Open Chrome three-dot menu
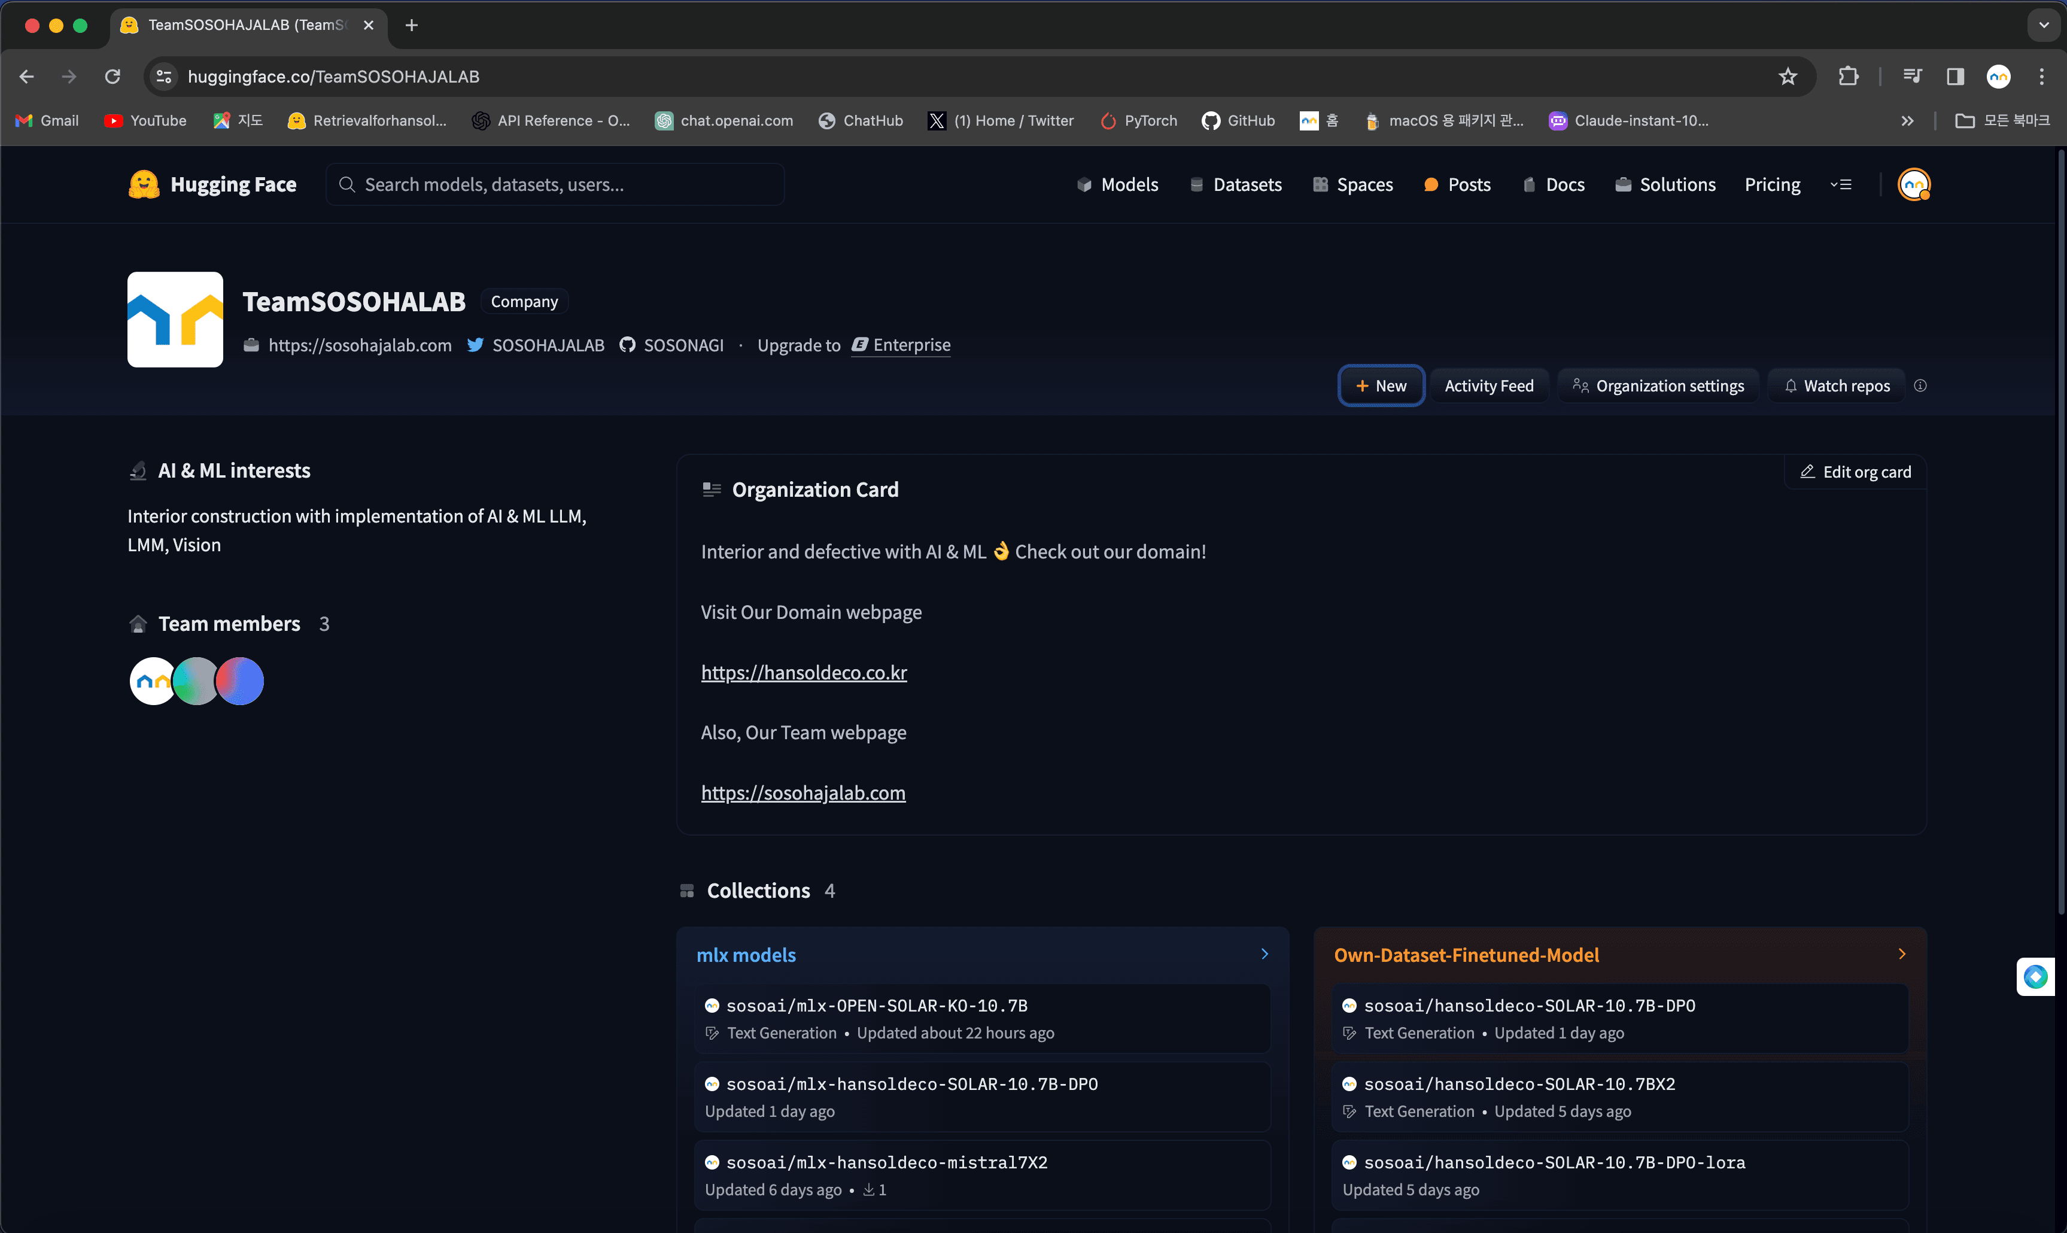The image size is (2067, 1233). (x=2042, y=77)
